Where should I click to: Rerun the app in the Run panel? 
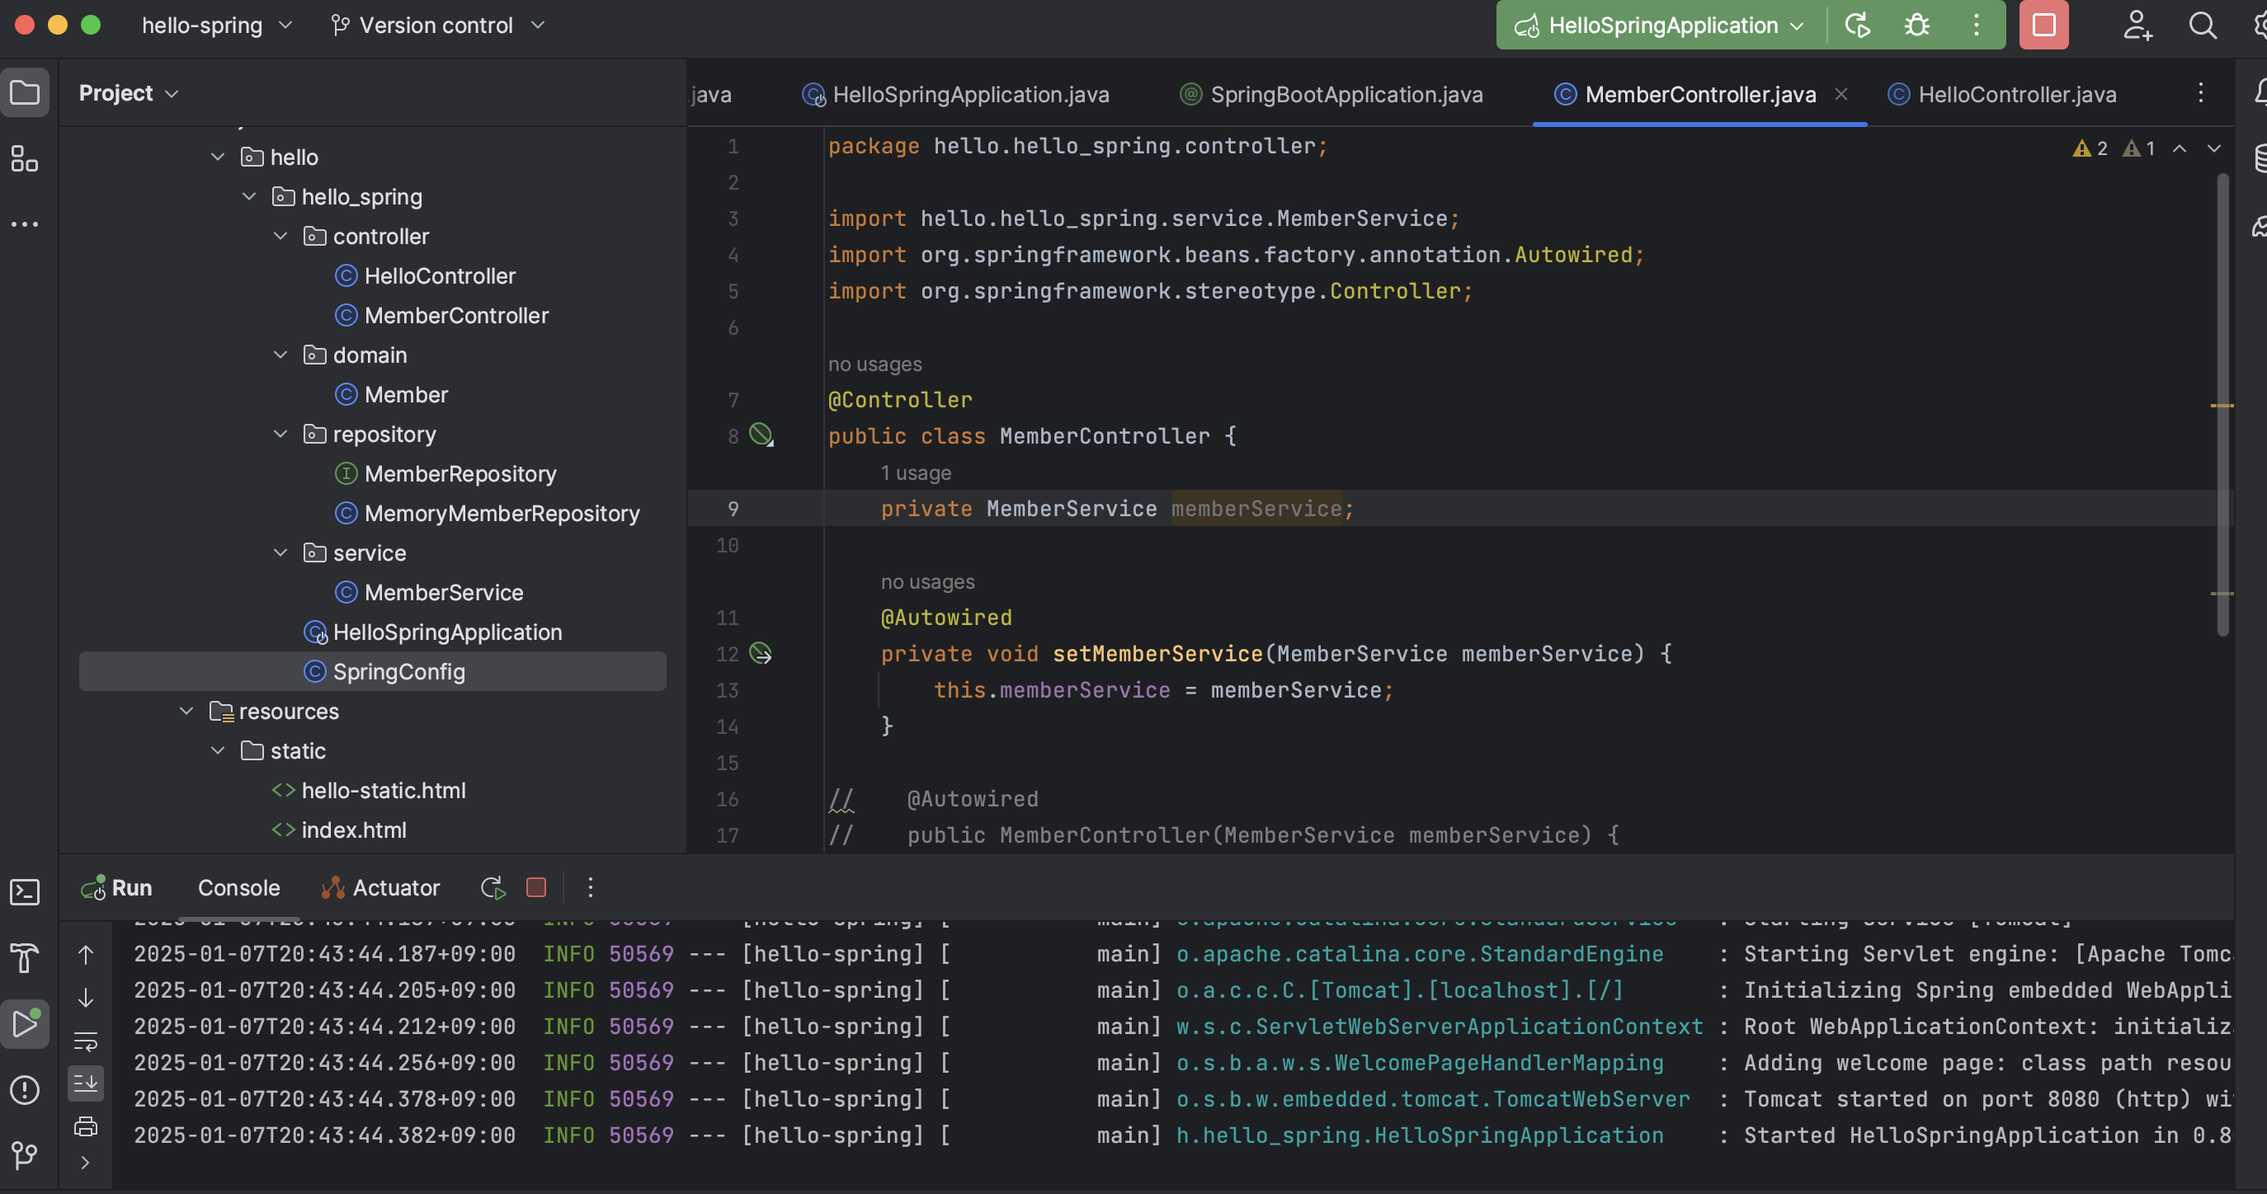pos(493,888)
